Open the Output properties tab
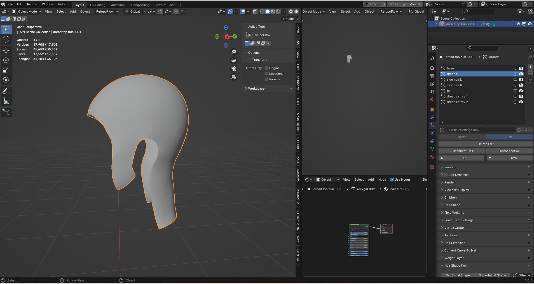 (x=432, y=76)
